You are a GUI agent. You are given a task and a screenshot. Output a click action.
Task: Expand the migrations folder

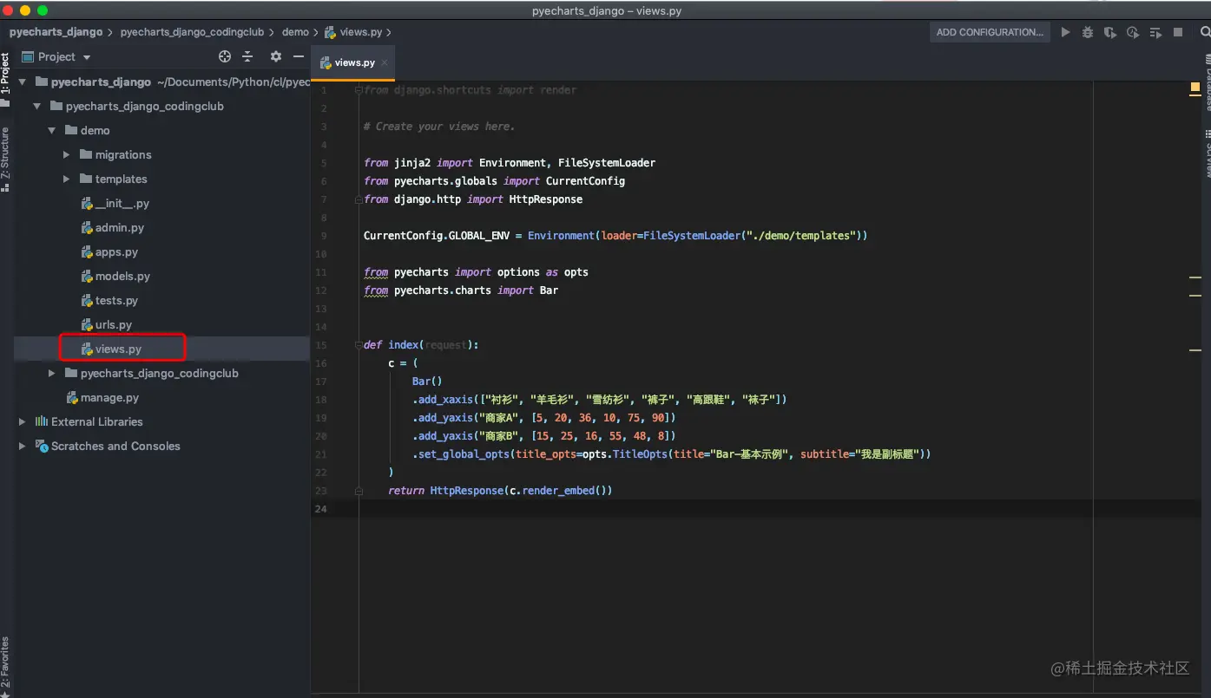click(67, 154)
